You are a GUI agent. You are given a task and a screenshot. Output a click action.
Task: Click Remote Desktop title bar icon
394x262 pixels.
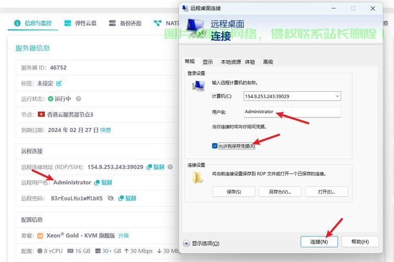coord(185,8)
